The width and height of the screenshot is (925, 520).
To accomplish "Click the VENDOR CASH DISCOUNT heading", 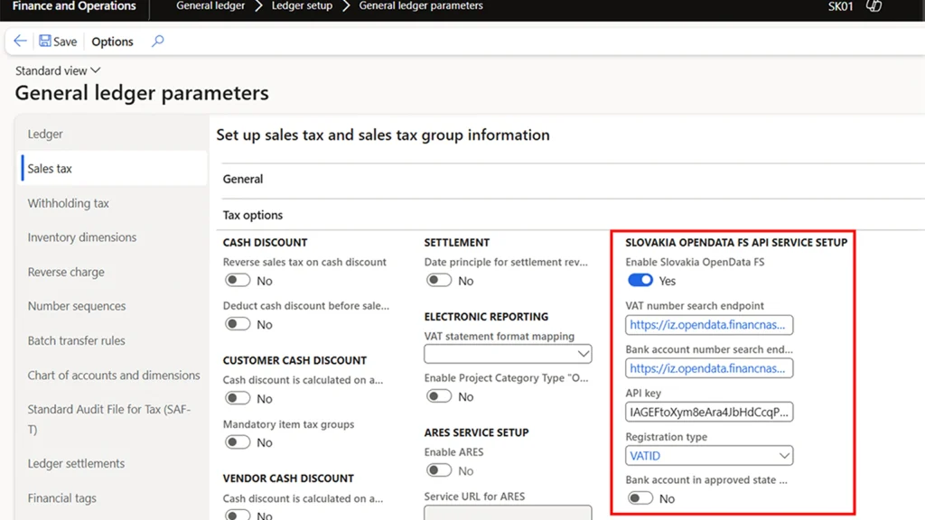I will coord(288,478).
